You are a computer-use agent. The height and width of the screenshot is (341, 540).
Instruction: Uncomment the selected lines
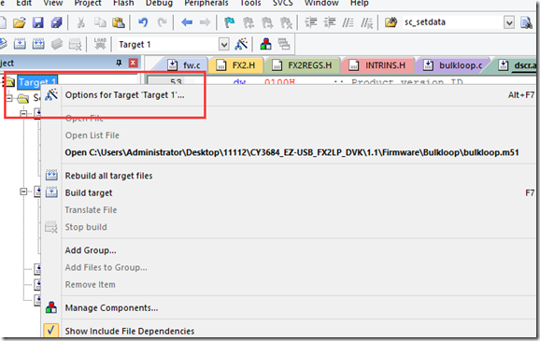click(x=367, y=22)
